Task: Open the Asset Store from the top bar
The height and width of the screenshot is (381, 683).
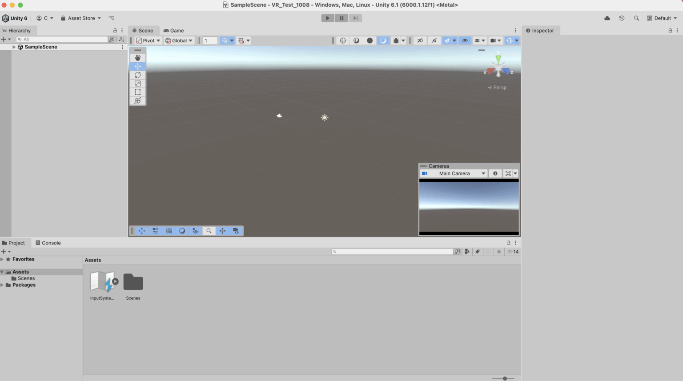Action: click(x=80, y=18)
